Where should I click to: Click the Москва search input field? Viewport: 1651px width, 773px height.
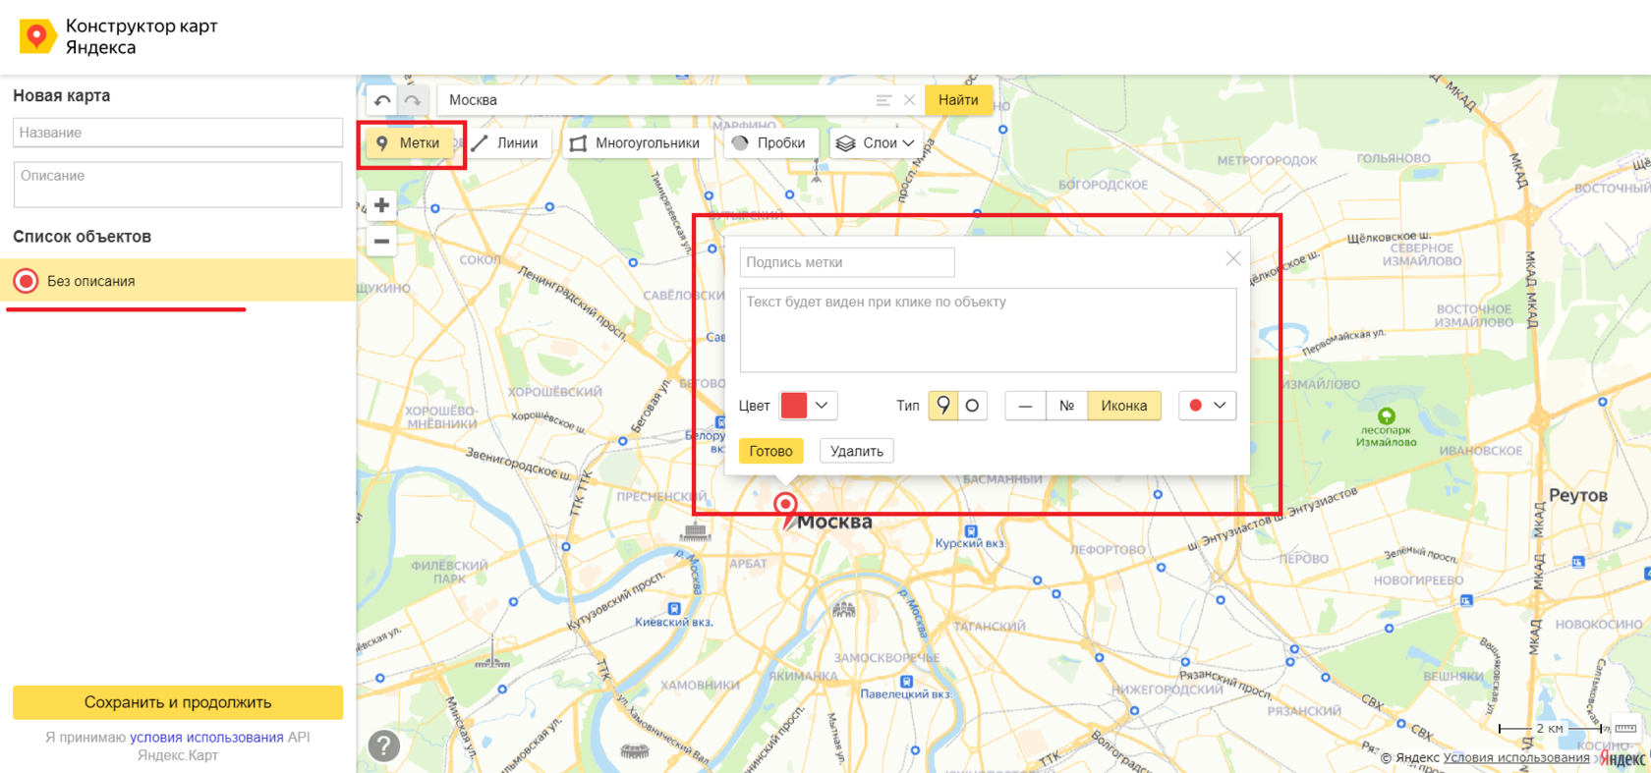point(656,100)
